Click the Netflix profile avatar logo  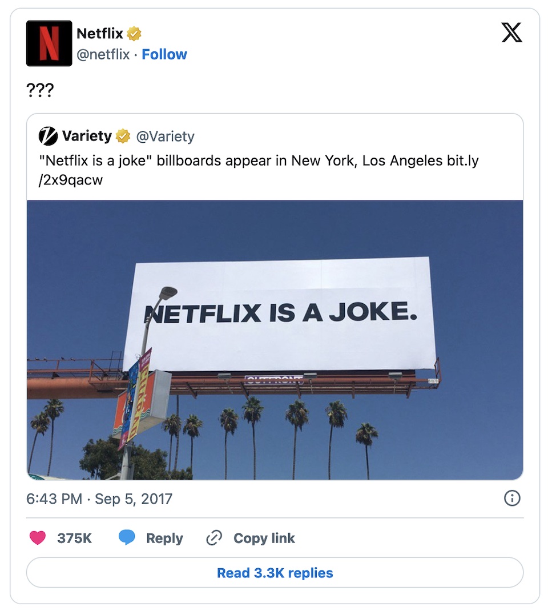(49, 43)
